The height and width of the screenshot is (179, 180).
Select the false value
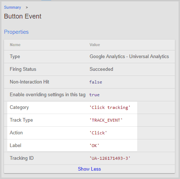96,82
